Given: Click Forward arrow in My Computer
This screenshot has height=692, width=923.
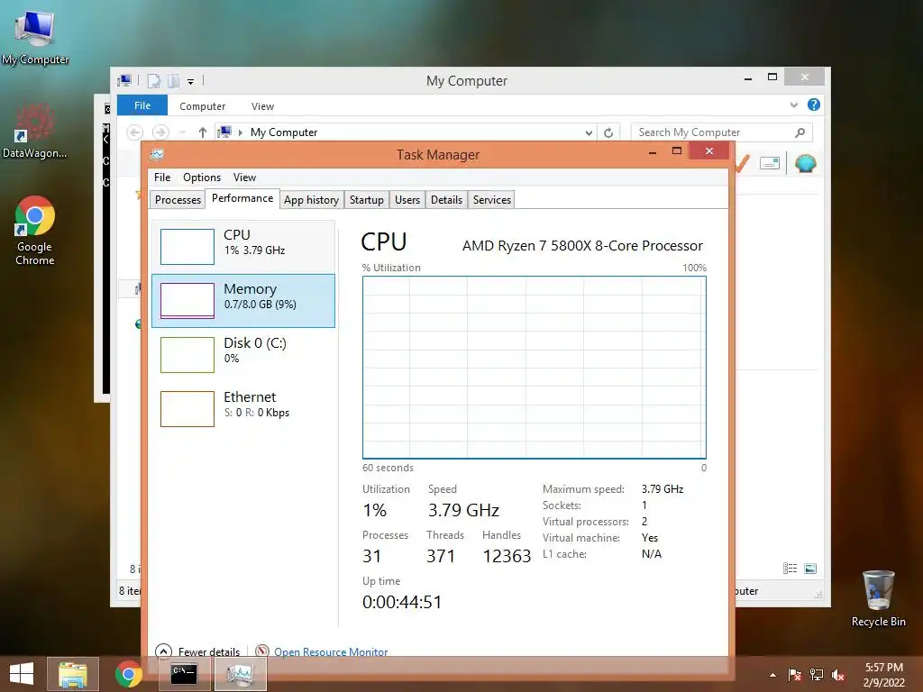Looking at the screenshot, I should [x=160, y=132].
